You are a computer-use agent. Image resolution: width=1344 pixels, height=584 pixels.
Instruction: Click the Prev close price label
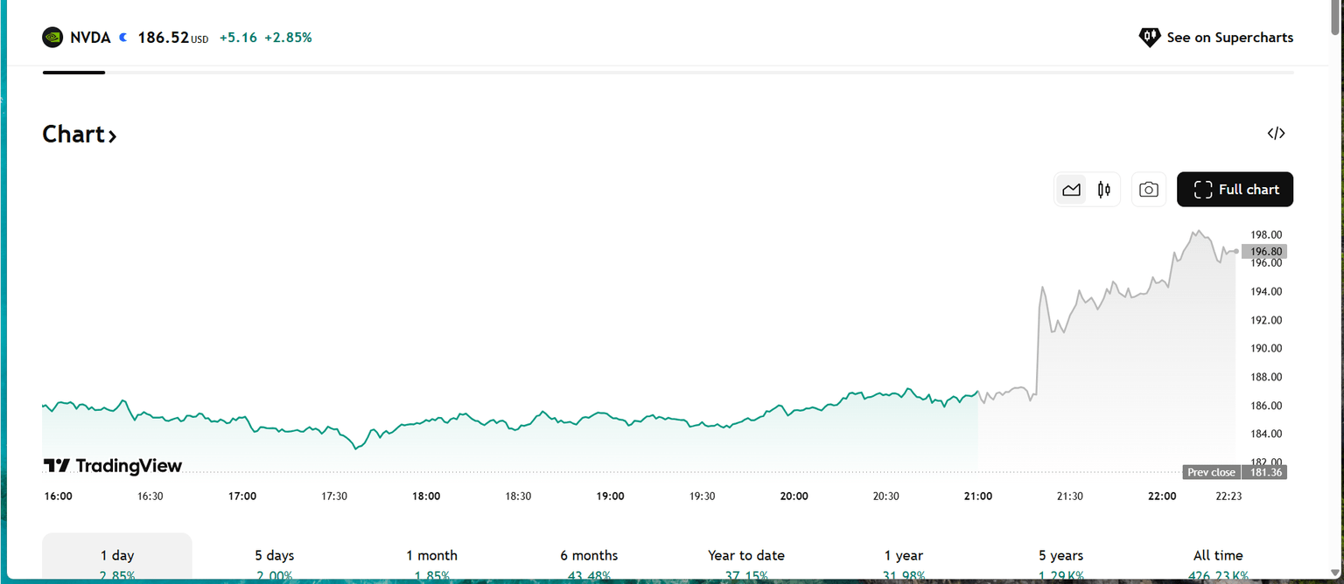tap(1211, 472)
